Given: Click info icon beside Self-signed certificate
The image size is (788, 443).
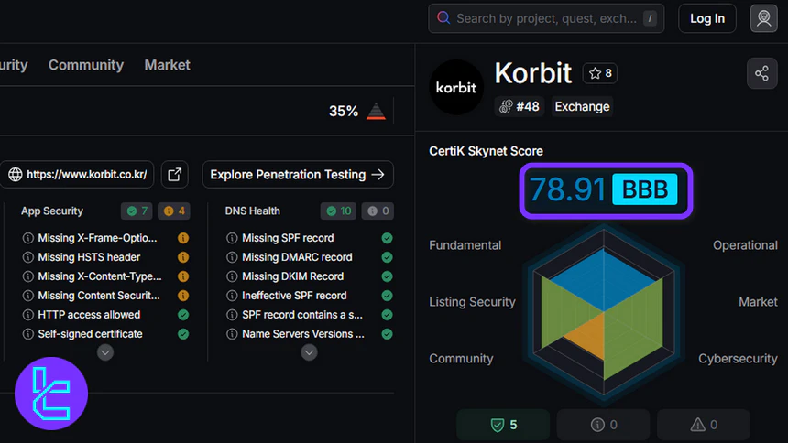Looking at the screenshot, I should coord(28,334).
